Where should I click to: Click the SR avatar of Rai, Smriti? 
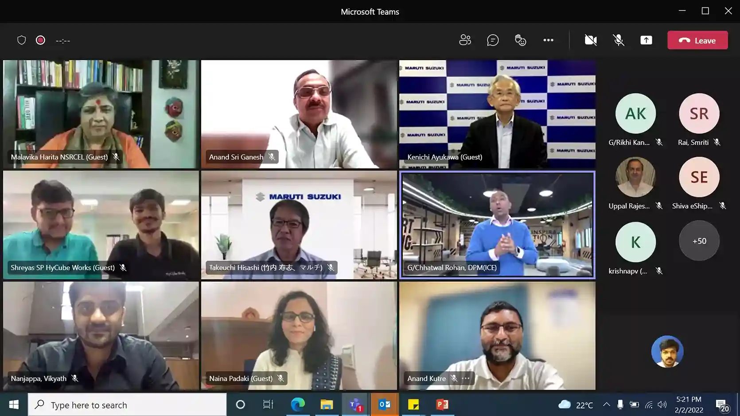click(699, 113)
